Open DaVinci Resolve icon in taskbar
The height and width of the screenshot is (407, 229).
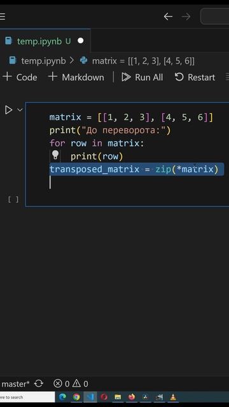(146, 397)
